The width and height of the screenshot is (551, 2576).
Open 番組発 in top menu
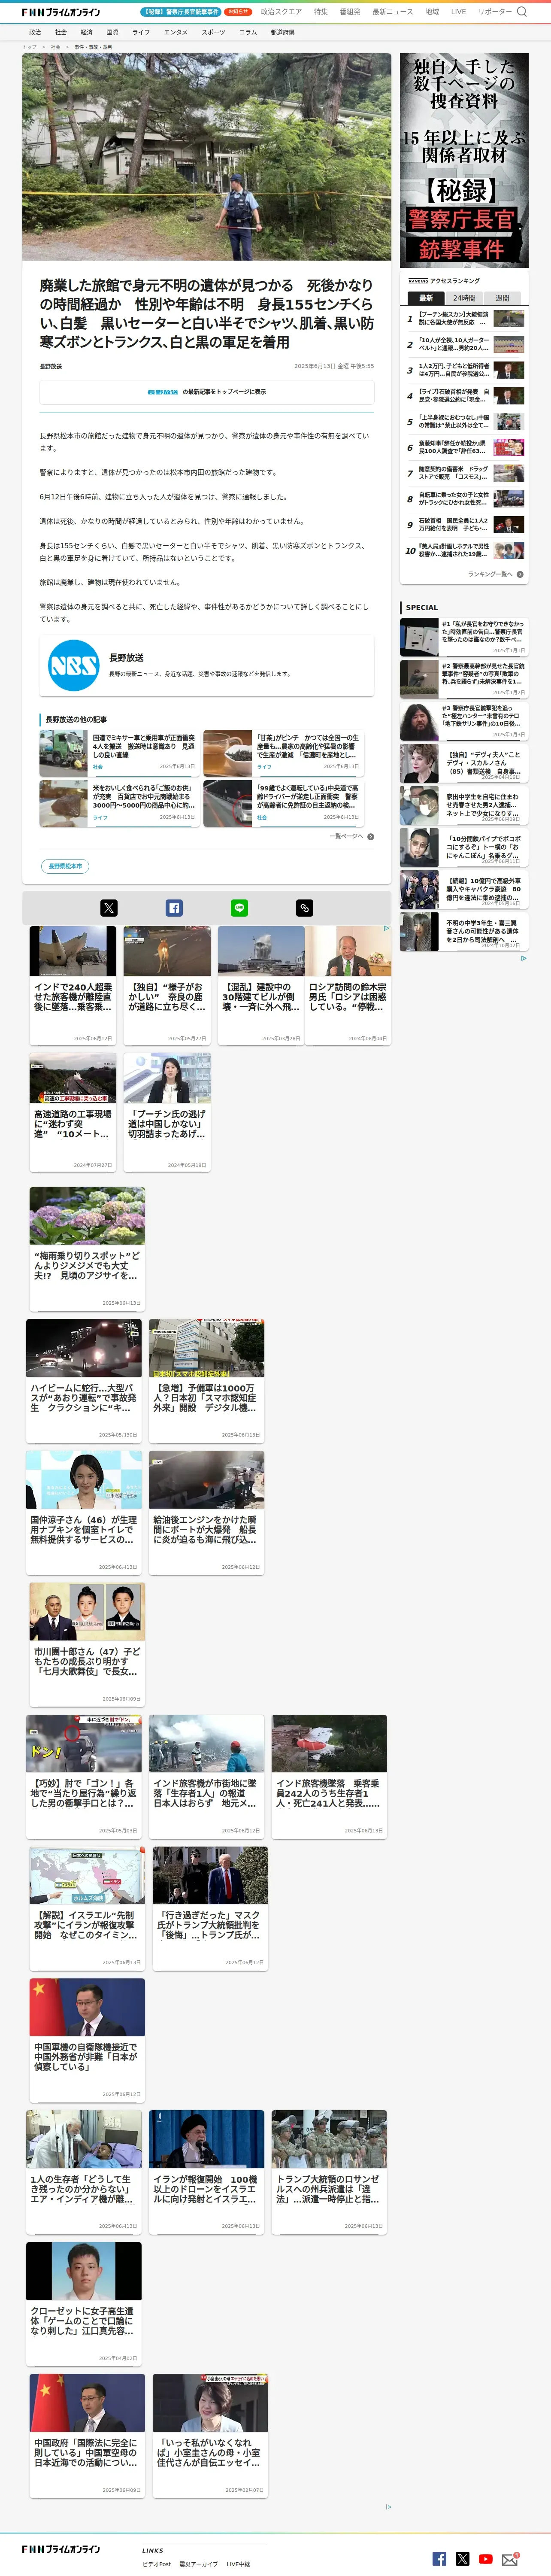pyautogui.click(x=350, y=12)
